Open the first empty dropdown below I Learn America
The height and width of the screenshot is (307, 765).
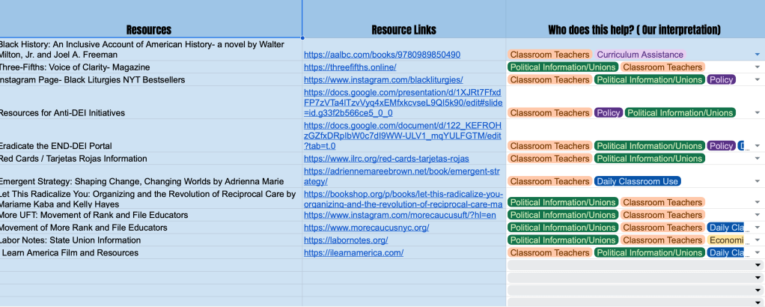(757, 265)
